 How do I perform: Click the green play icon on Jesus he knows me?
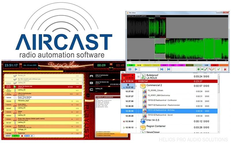point(15,87)
